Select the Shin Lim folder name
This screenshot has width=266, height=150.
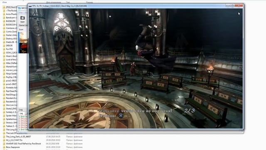coord(11,105)
